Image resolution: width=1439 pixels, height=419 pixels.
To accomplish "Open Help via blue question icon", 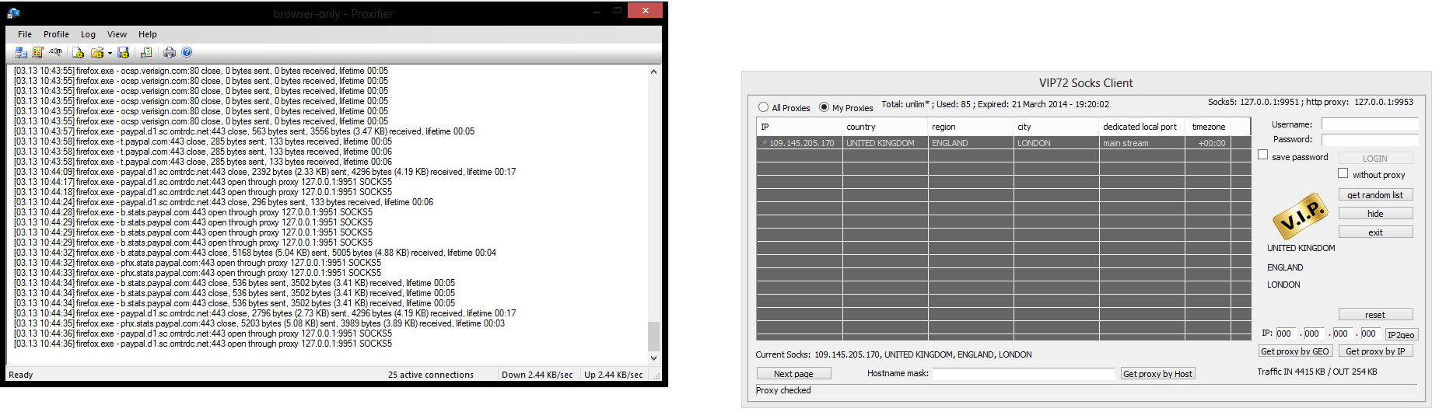I will click(x=187, y=52).
